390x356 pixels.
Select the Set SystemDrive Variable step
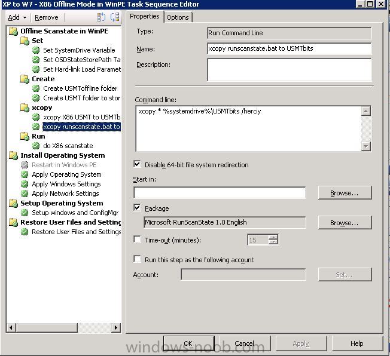pyautogui.click(x=79, y=50)
